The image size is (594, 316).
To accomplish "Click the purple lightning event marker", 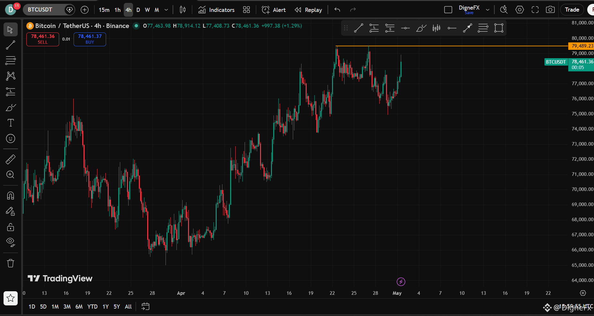I will [401, 282].
